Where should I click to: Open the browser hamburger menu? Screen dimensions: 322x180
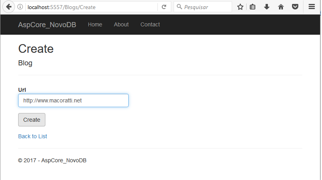point(311,7)
